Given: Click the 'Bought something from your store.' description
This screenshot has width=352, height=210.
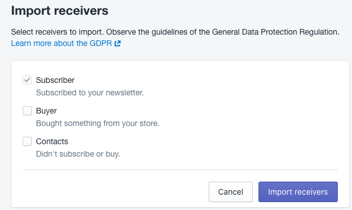Looking at the screenshot, I should (x=97, y=123).
